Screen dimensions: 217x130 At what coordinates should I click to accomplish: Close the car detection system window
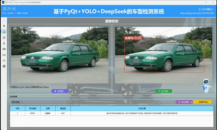[213, 2]
